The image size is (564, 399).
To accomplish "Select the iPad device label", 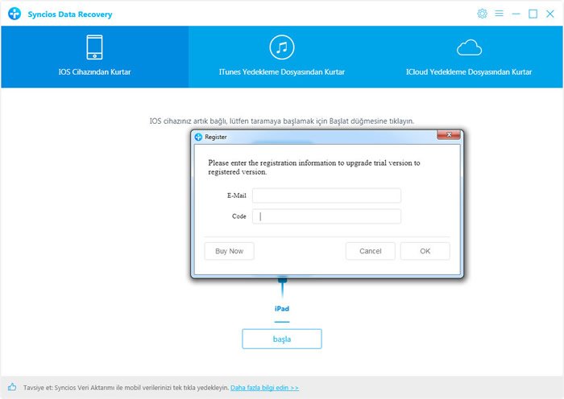I will tap(282, 308).
